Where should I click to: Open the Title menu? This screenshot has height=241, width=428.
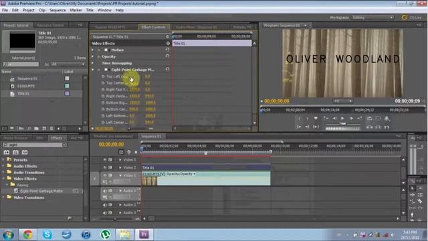(x=90, y=10)
